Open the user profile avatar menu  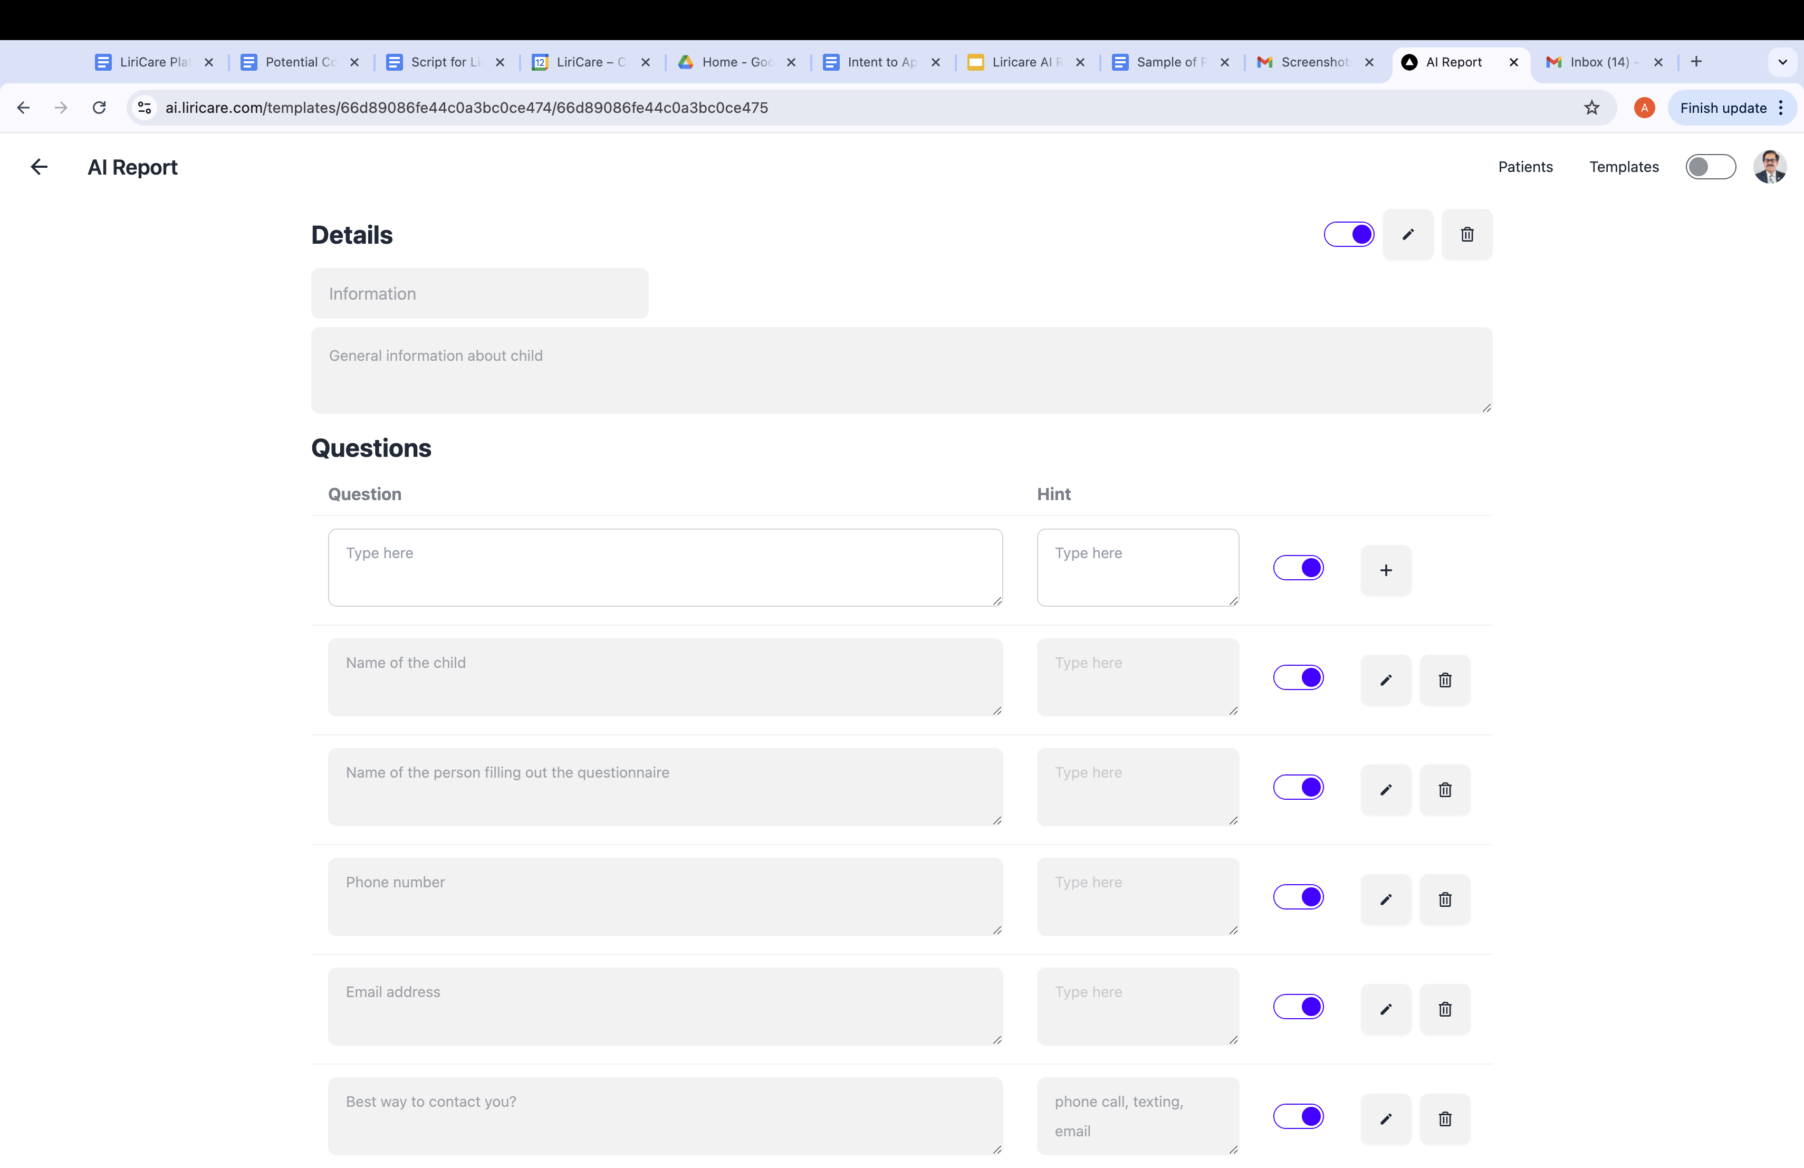tap(1769, 167)
